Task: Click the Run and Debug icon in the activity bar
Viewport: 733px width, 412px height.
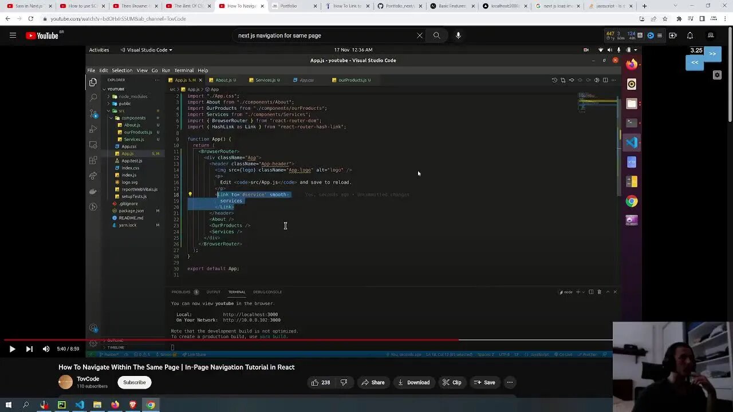Action: coord(93,129)
